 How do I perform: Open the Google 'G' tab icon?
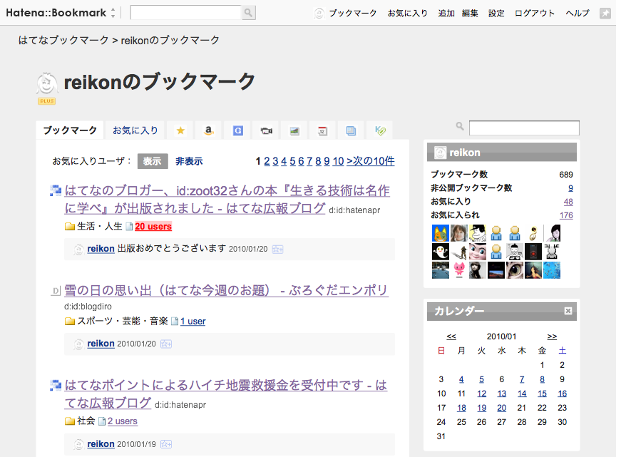pos(238,130)
